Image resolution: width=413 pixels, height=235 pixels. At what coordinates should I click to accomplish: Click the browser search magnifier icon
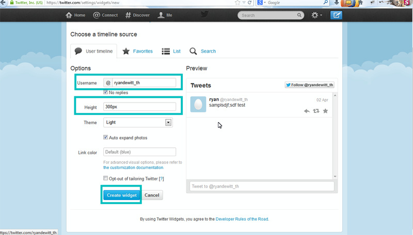(x=326, y=3)
